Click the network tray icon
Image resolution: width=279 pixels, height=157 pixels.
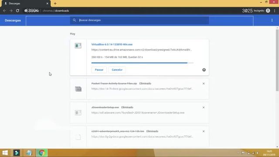(x=253, y=153)
